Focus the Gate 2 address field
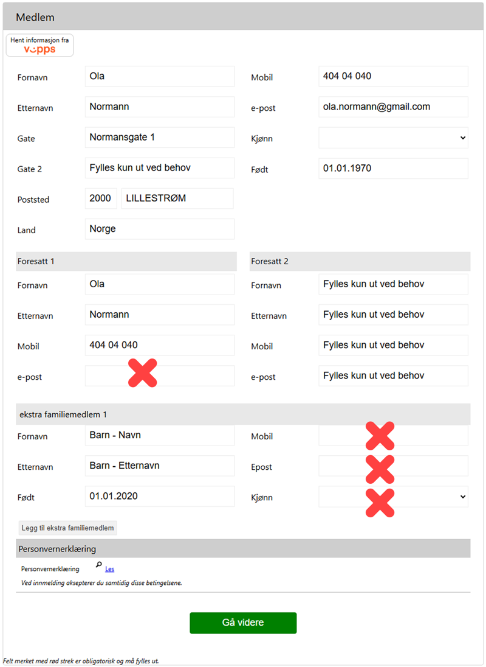This screenshot has width=486, height=667. pyautogui.click(x=159, y=168)
